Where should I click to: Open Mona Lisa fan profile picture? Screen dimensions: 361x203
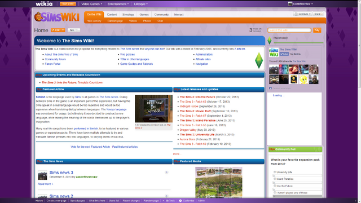[x=293, y=79]
